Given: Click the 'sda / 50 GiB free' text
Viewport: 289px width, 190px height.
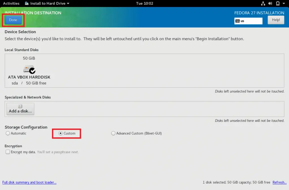Looking at the screenshot, I should click(29, 83).
